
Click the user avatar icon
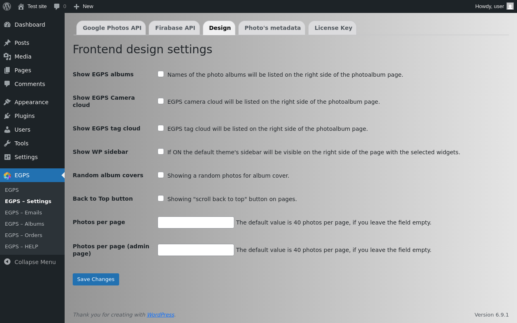(x=510, y=6)
